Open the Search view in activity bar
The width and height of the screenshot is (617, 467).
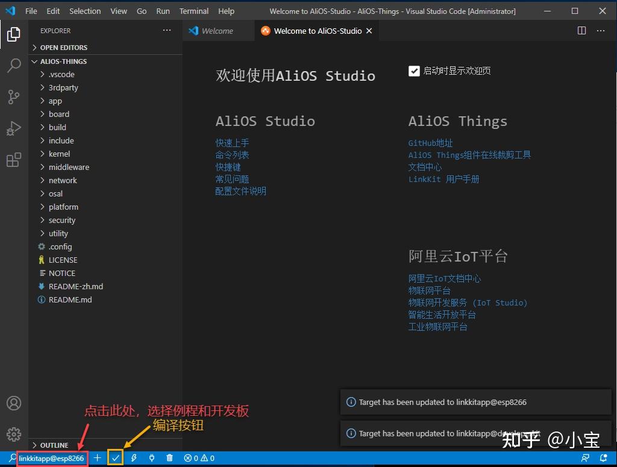(13, 66)
